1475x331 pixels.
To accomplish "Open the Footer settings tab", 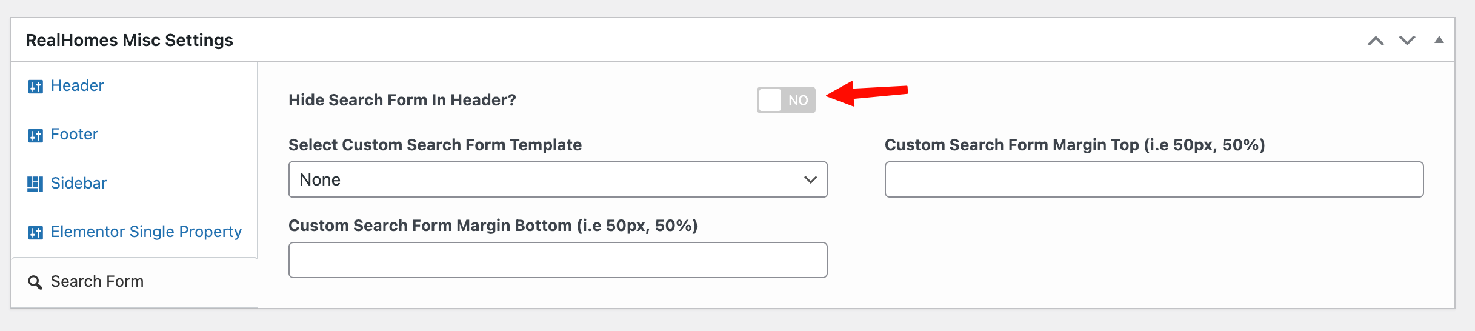I will (x=75, y=134).
